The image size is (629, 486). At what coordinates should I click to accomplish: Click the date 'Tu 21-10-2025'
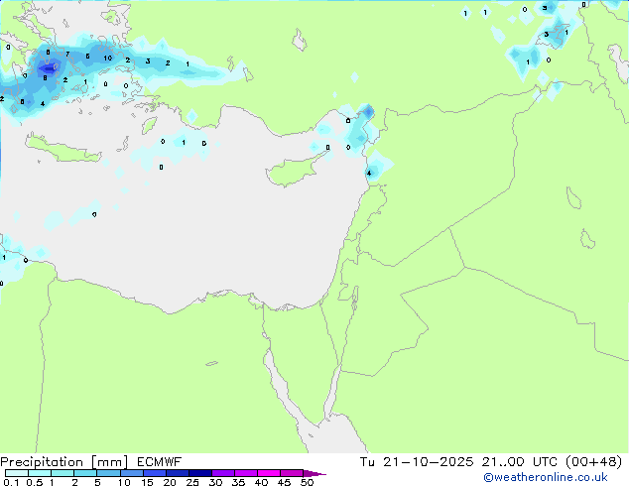pos(417,462)
